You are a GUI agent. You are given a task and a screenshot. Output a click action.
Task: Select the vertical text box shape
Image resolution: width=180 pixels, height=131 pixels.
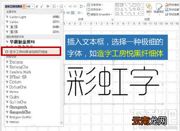[x=122, y=5]
